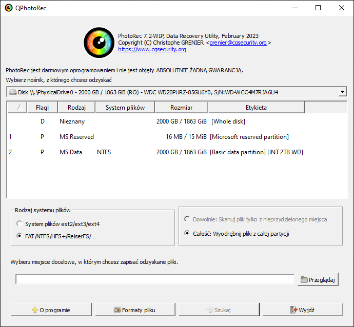Sort by the Rodzaj column header
This screenshot has width=354, height=327.
click(76, 107)
